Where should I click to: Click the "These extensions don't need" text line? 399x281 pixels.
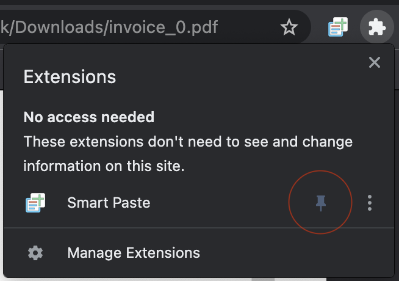pos(188,142)
